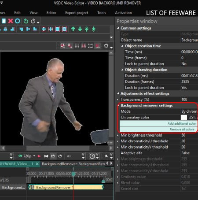Move object one layer up
The image size is (198, 200).
point(73,29)
